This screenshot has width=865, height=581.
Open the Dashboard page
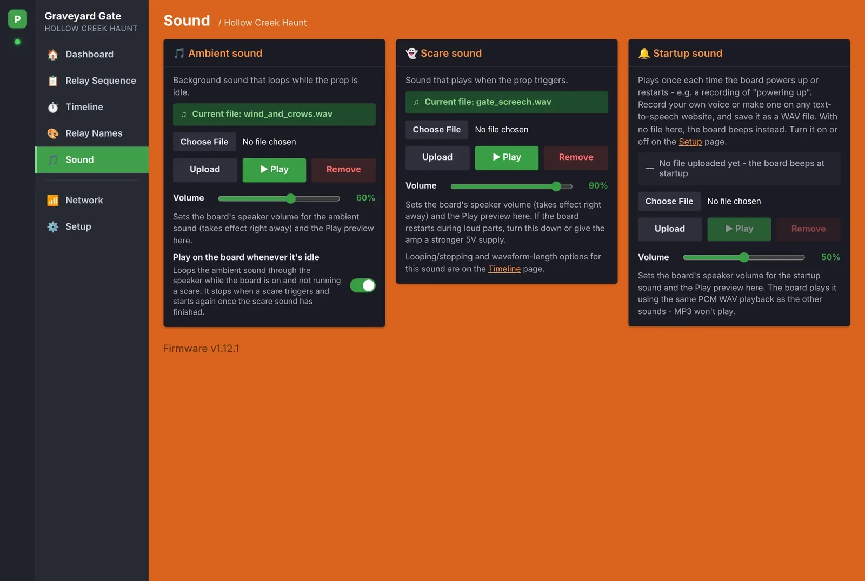click(x=92, y=55)
